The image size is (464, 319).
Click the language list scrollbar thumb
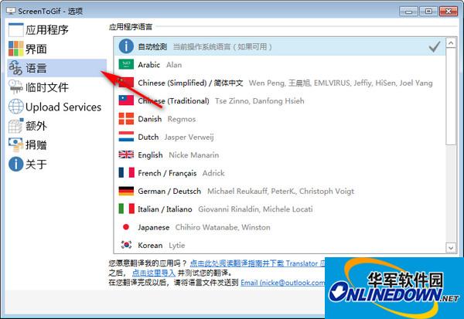(x=451, y=97)
